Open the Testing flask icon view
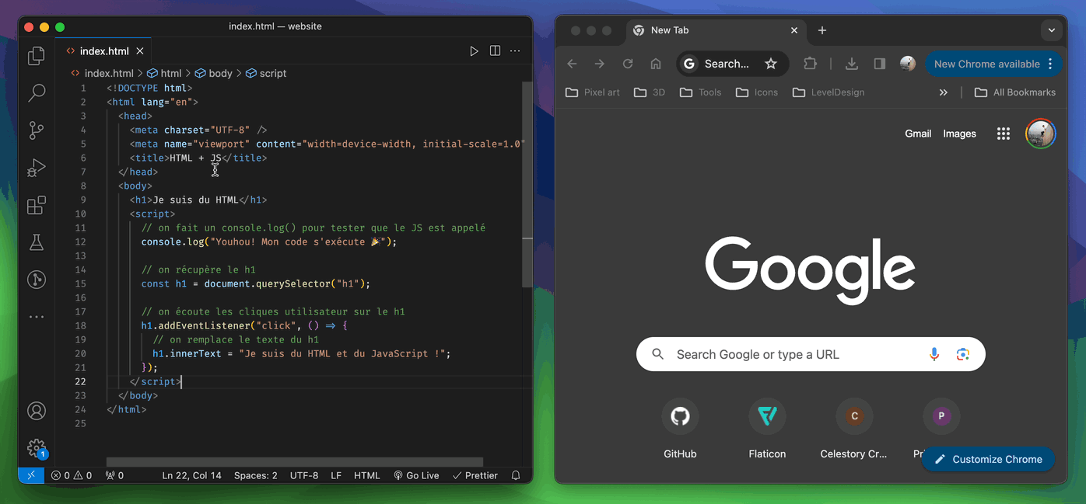Screen dimensions: 1086x504 [x=37, y=242]
